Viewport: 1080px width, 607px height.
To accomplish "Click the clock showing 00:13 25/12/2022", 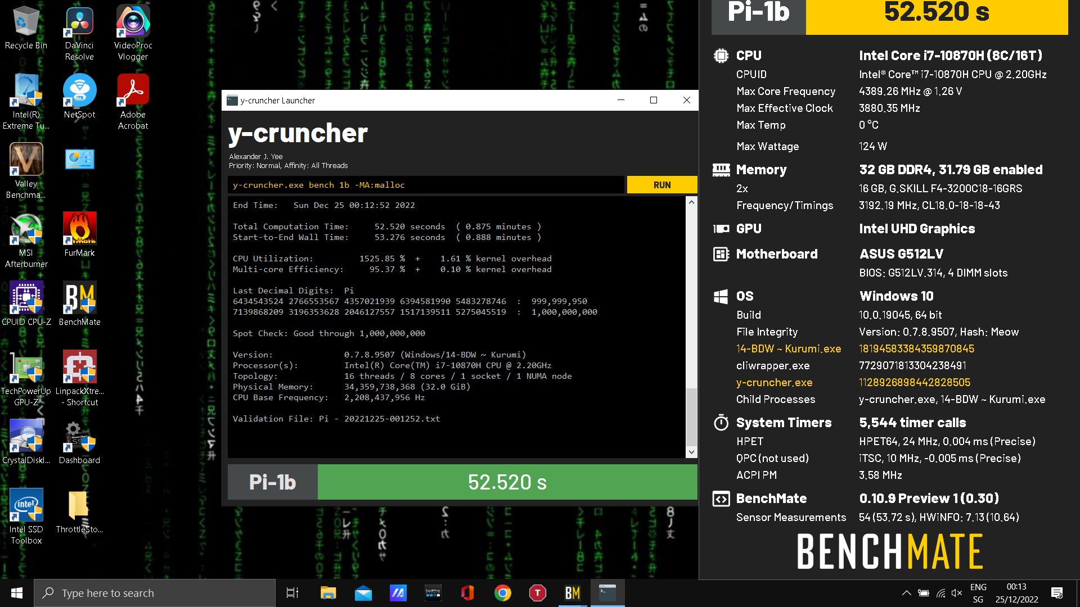I will click(x=1016, y=593).
